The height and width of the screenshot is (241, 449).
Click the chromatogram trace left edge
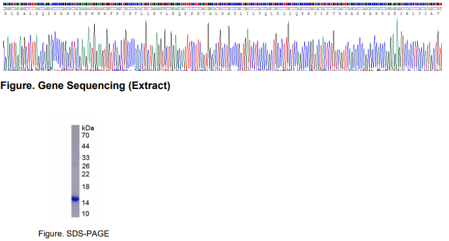point(4,55)
